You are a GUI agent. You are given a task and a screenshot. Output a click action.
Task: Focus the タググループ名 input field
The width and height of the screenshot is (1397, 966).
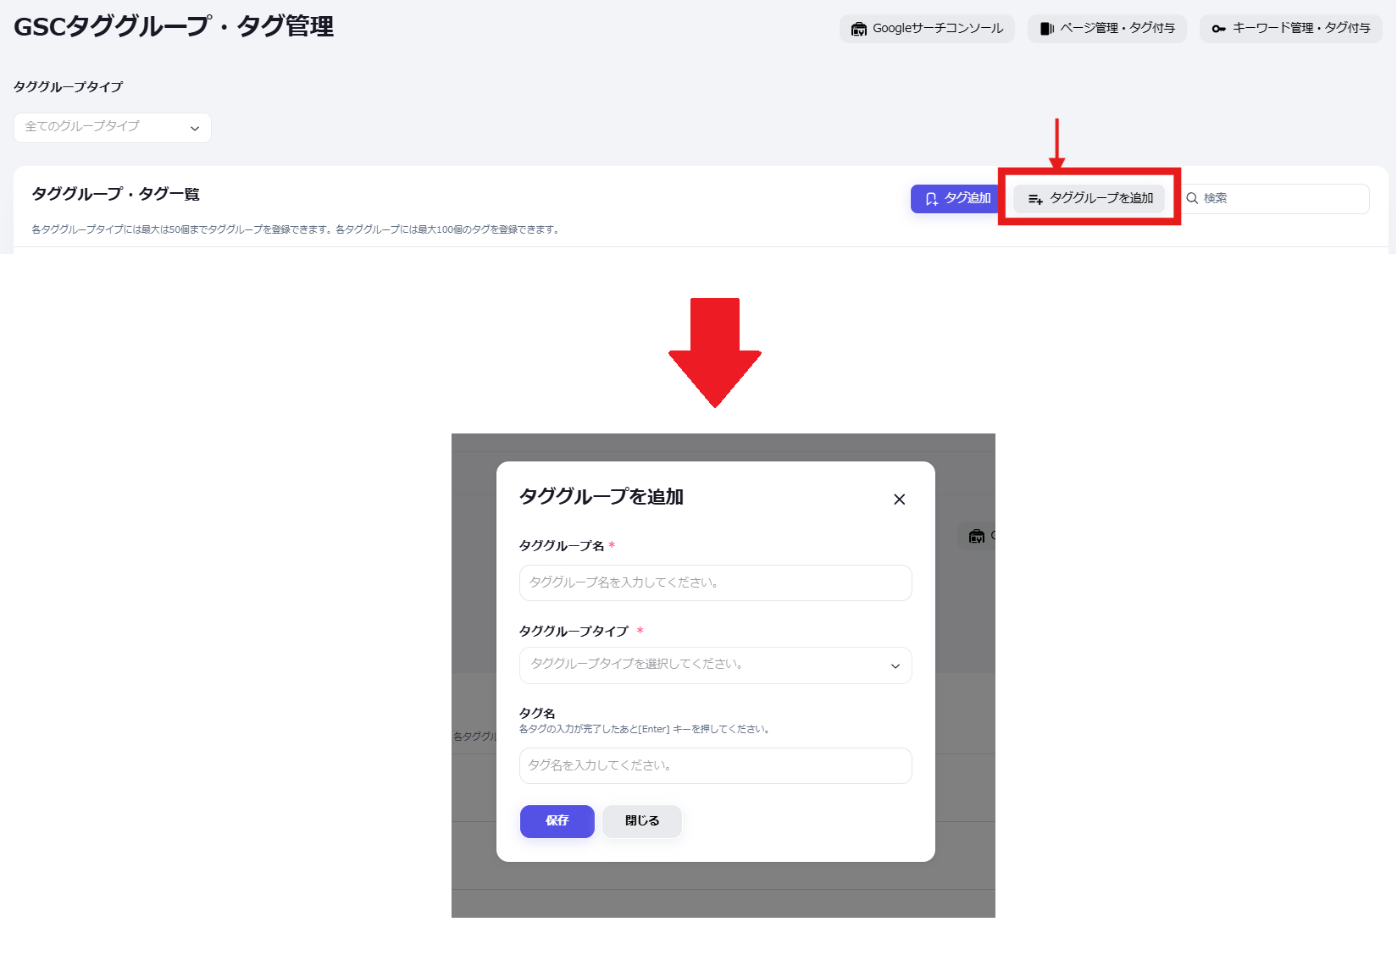point(715,582)
